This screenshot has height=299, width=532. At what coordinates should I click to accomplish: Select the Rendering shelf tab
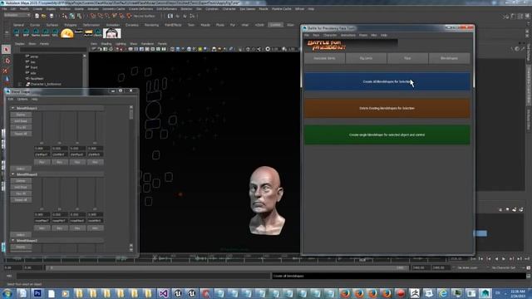click(151, 25)
